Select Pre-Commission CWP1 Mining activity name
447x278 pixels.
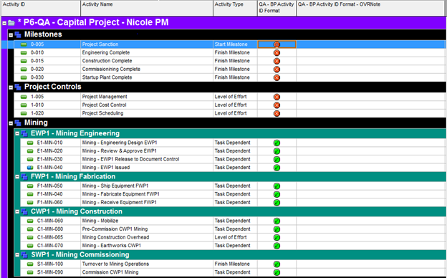click(115, 229)
